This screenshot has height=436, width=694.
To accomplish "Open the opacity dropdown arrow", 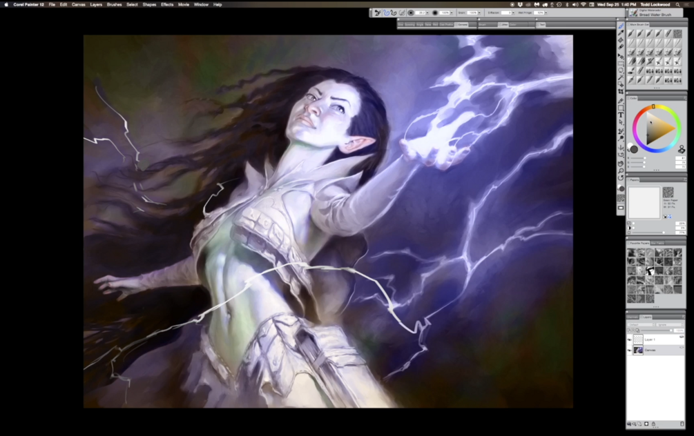I will [x=452, y=12].
